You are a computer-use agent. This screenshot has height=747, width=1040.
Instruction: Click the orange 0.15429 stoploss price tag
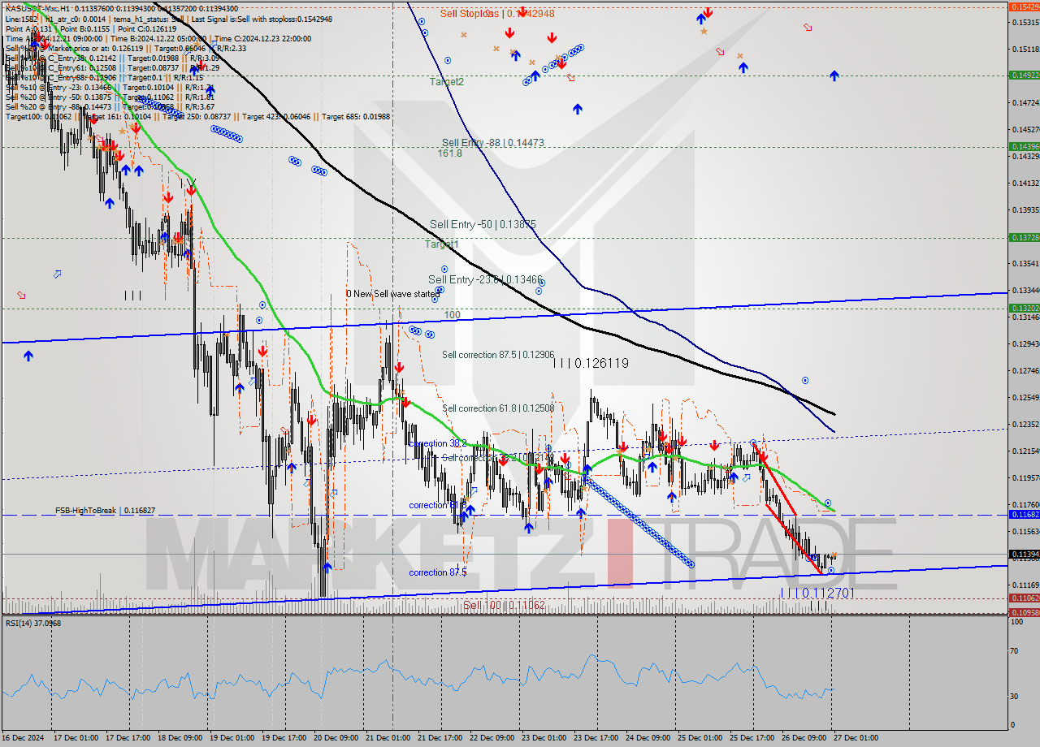[x=1023, y=6]
